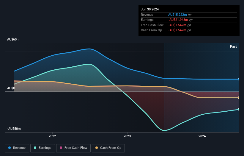Click the Cash From Op -AU$7.547m value
Viewport: 244px width, 156px height.
177,30
